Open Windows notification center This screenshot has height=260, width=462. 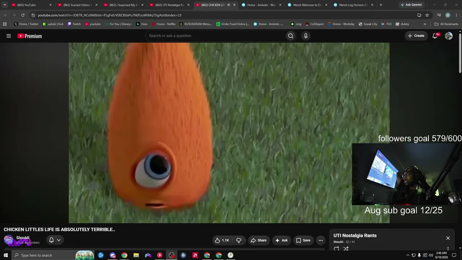[454, 255]
